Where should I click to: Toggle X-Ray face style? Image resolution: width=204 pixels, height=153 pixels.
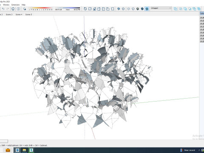[x=119, y=9]
